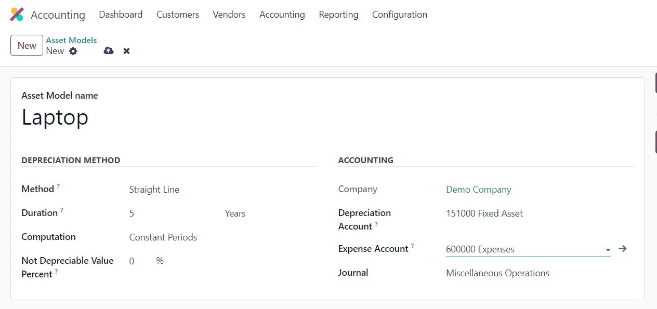Save record manually using cloud upload icon
The width and height of the screenshot is (657, 309).
(109, 51)
